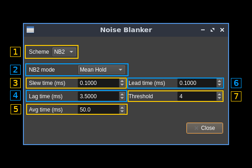
Task: Click the Avg time value field
Action: 99,110
